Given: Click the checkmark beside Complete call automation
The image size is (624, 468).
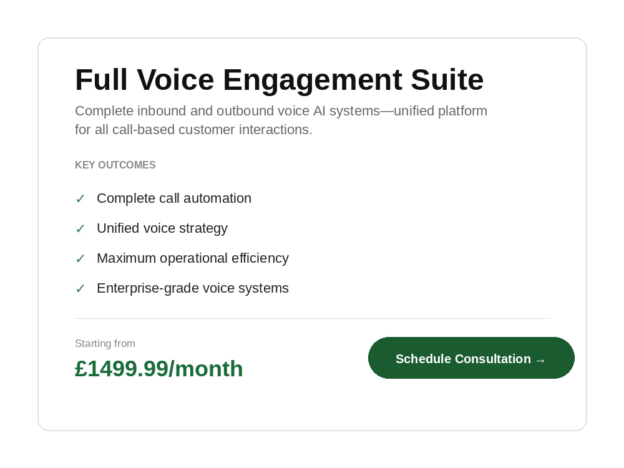Looking at the screenshot, I should 80,198.
